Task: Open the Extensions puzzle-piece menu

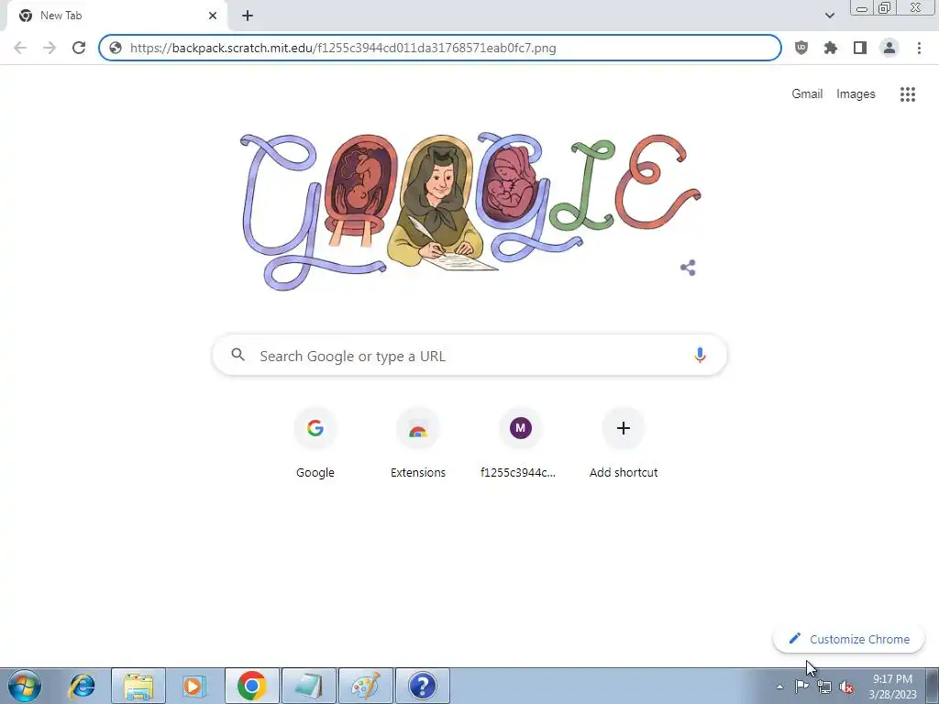Action: (831, 48)
